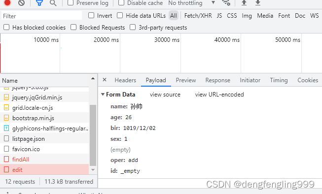
Task: Select glyphicons font file icon
Action: 6,128
